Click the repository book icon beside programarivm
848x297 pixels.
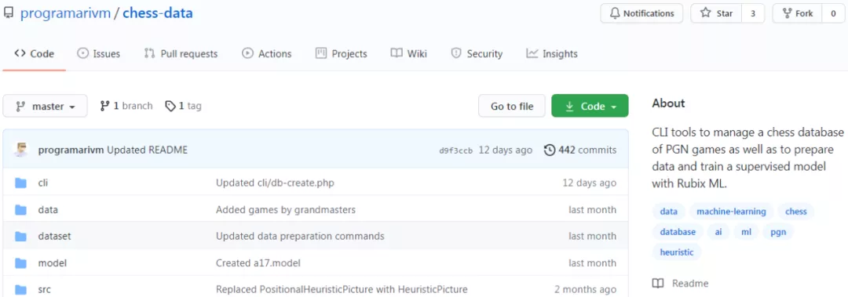click(x=8, y=13)
